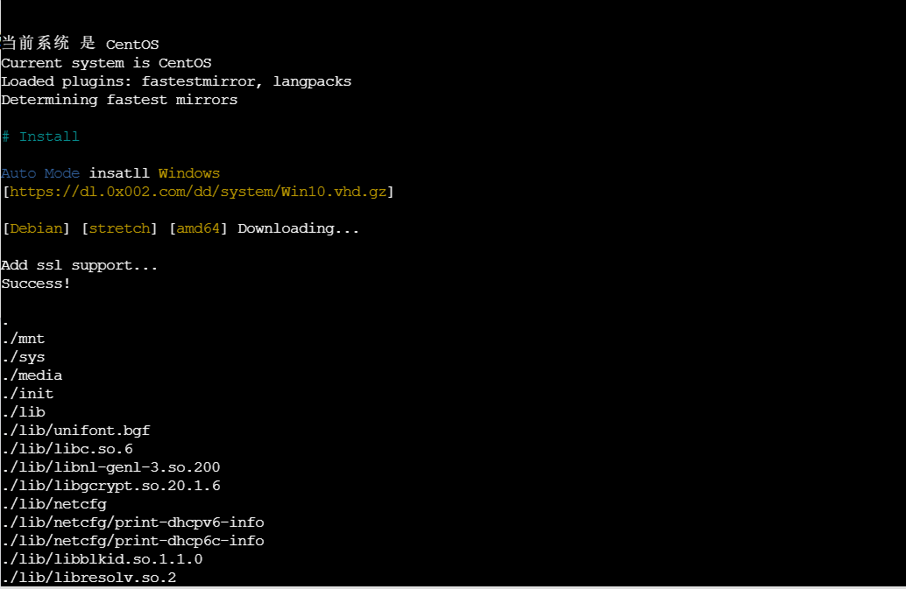Click the Win10.vhd.gz download URL
This screenshot has height=589, width=906.
click(198, 192)
